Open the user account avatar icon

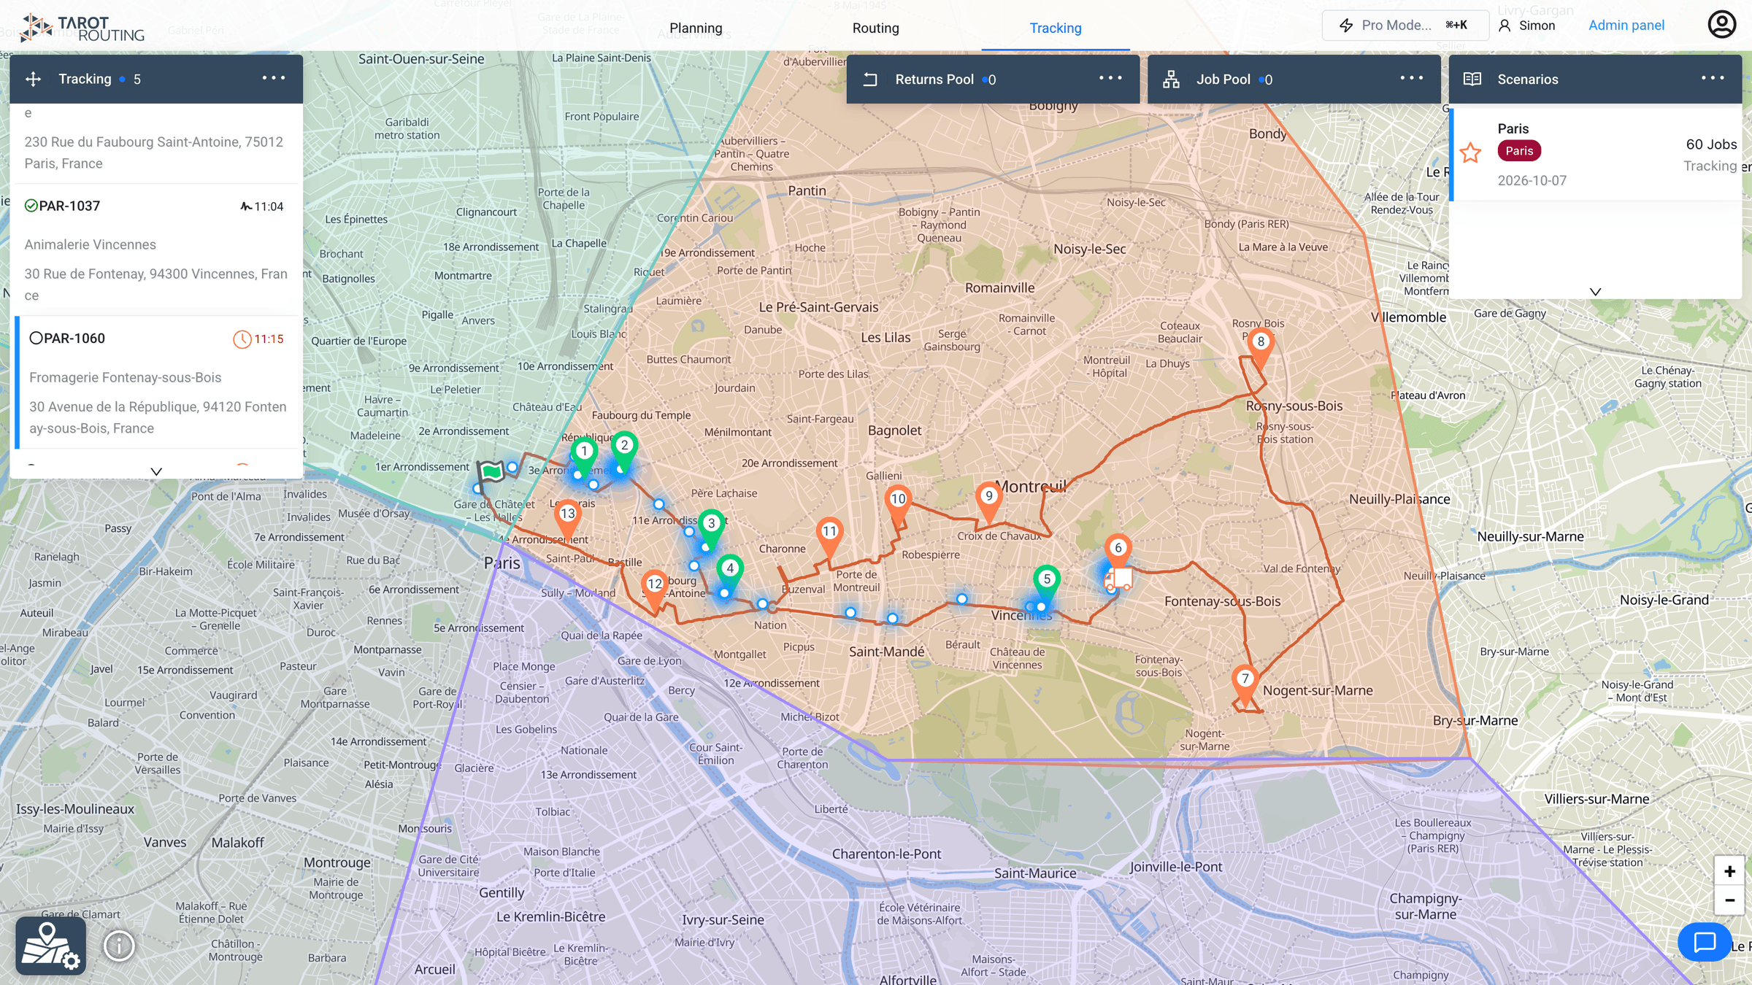(x=1721, y=25)
